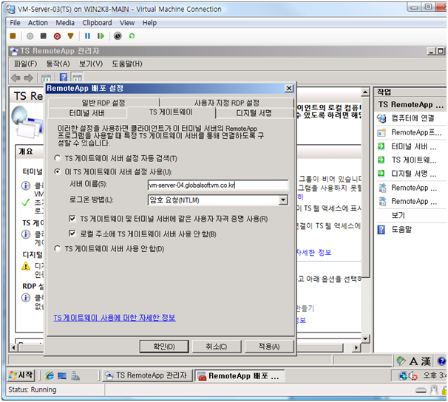The image size is (448, 402).
Task: Click the green Revert icon
Action: [x=132, y=36]
